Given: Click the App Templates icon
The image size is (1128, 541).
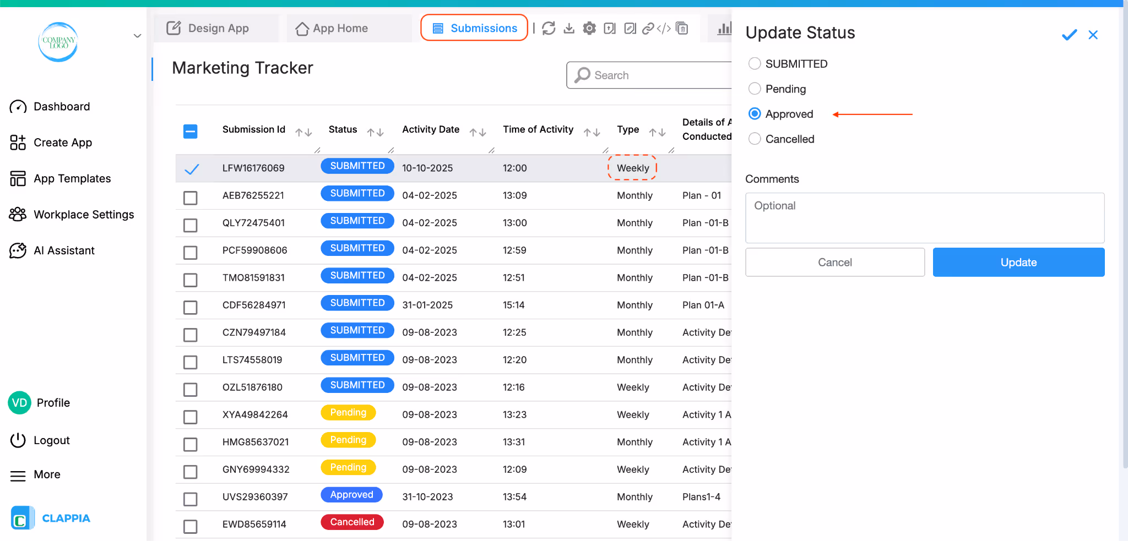Looking at the screenshot, I should click(18, 178).
